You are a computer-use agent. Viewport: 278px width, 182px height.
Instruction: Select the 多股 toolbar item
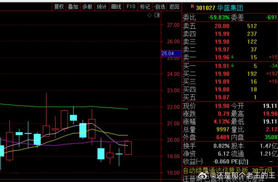[x=87, y=7]
